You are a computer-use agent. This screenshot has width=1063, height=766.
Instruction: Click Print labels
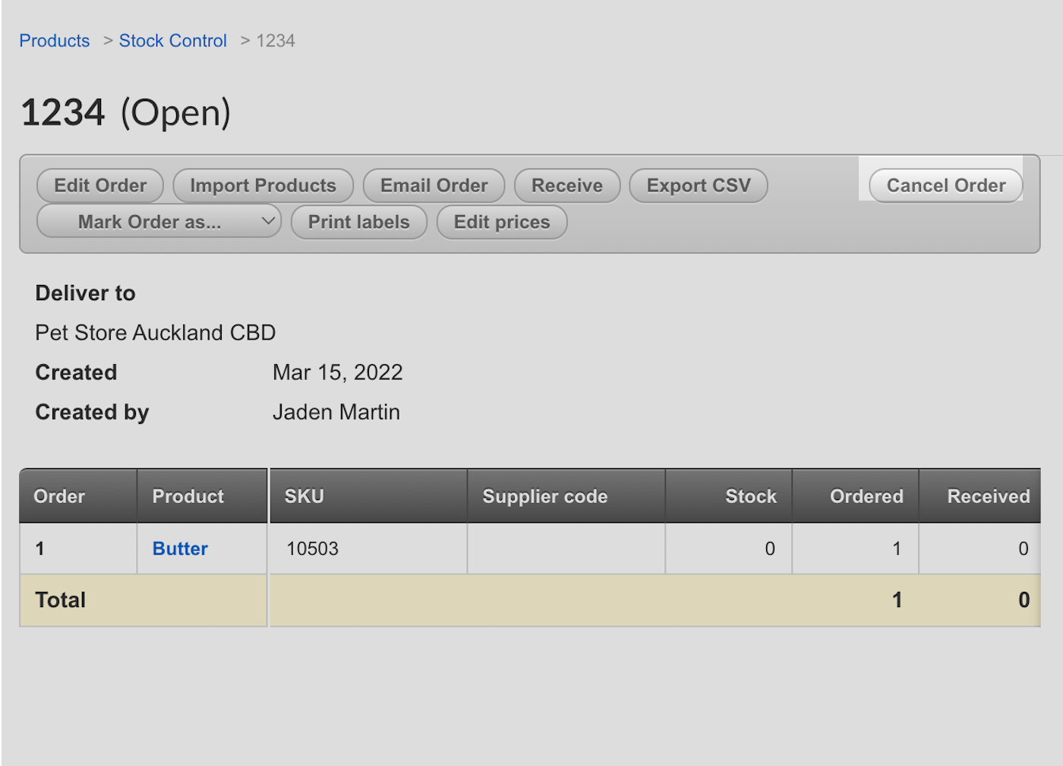(358, 222)
